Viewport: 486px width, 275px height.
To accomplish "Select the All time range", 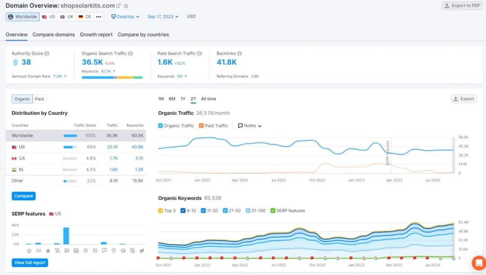I will point(209,99).
